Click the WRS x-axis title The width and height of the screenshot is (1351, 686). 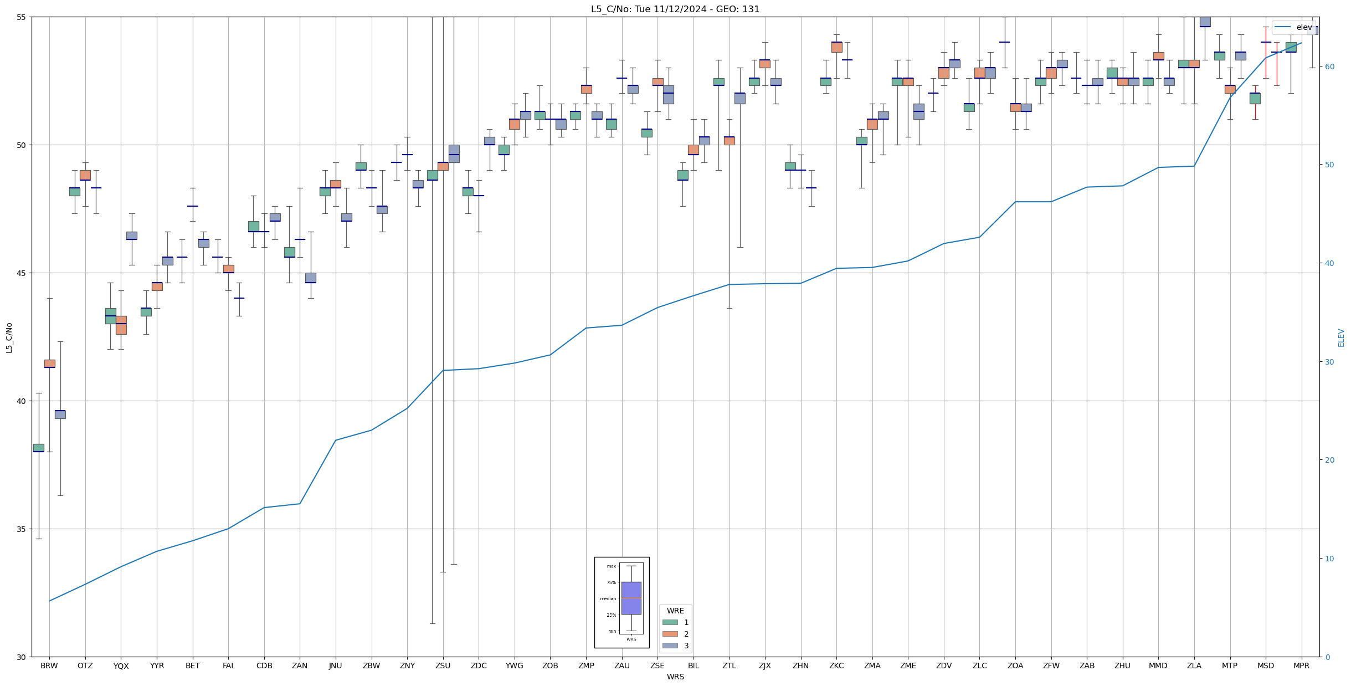(x=675, y=677)
